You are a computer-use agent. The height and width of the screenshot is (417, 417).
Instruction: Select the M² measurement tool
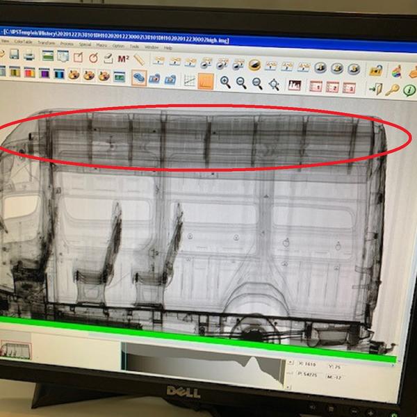pos(124,59)
